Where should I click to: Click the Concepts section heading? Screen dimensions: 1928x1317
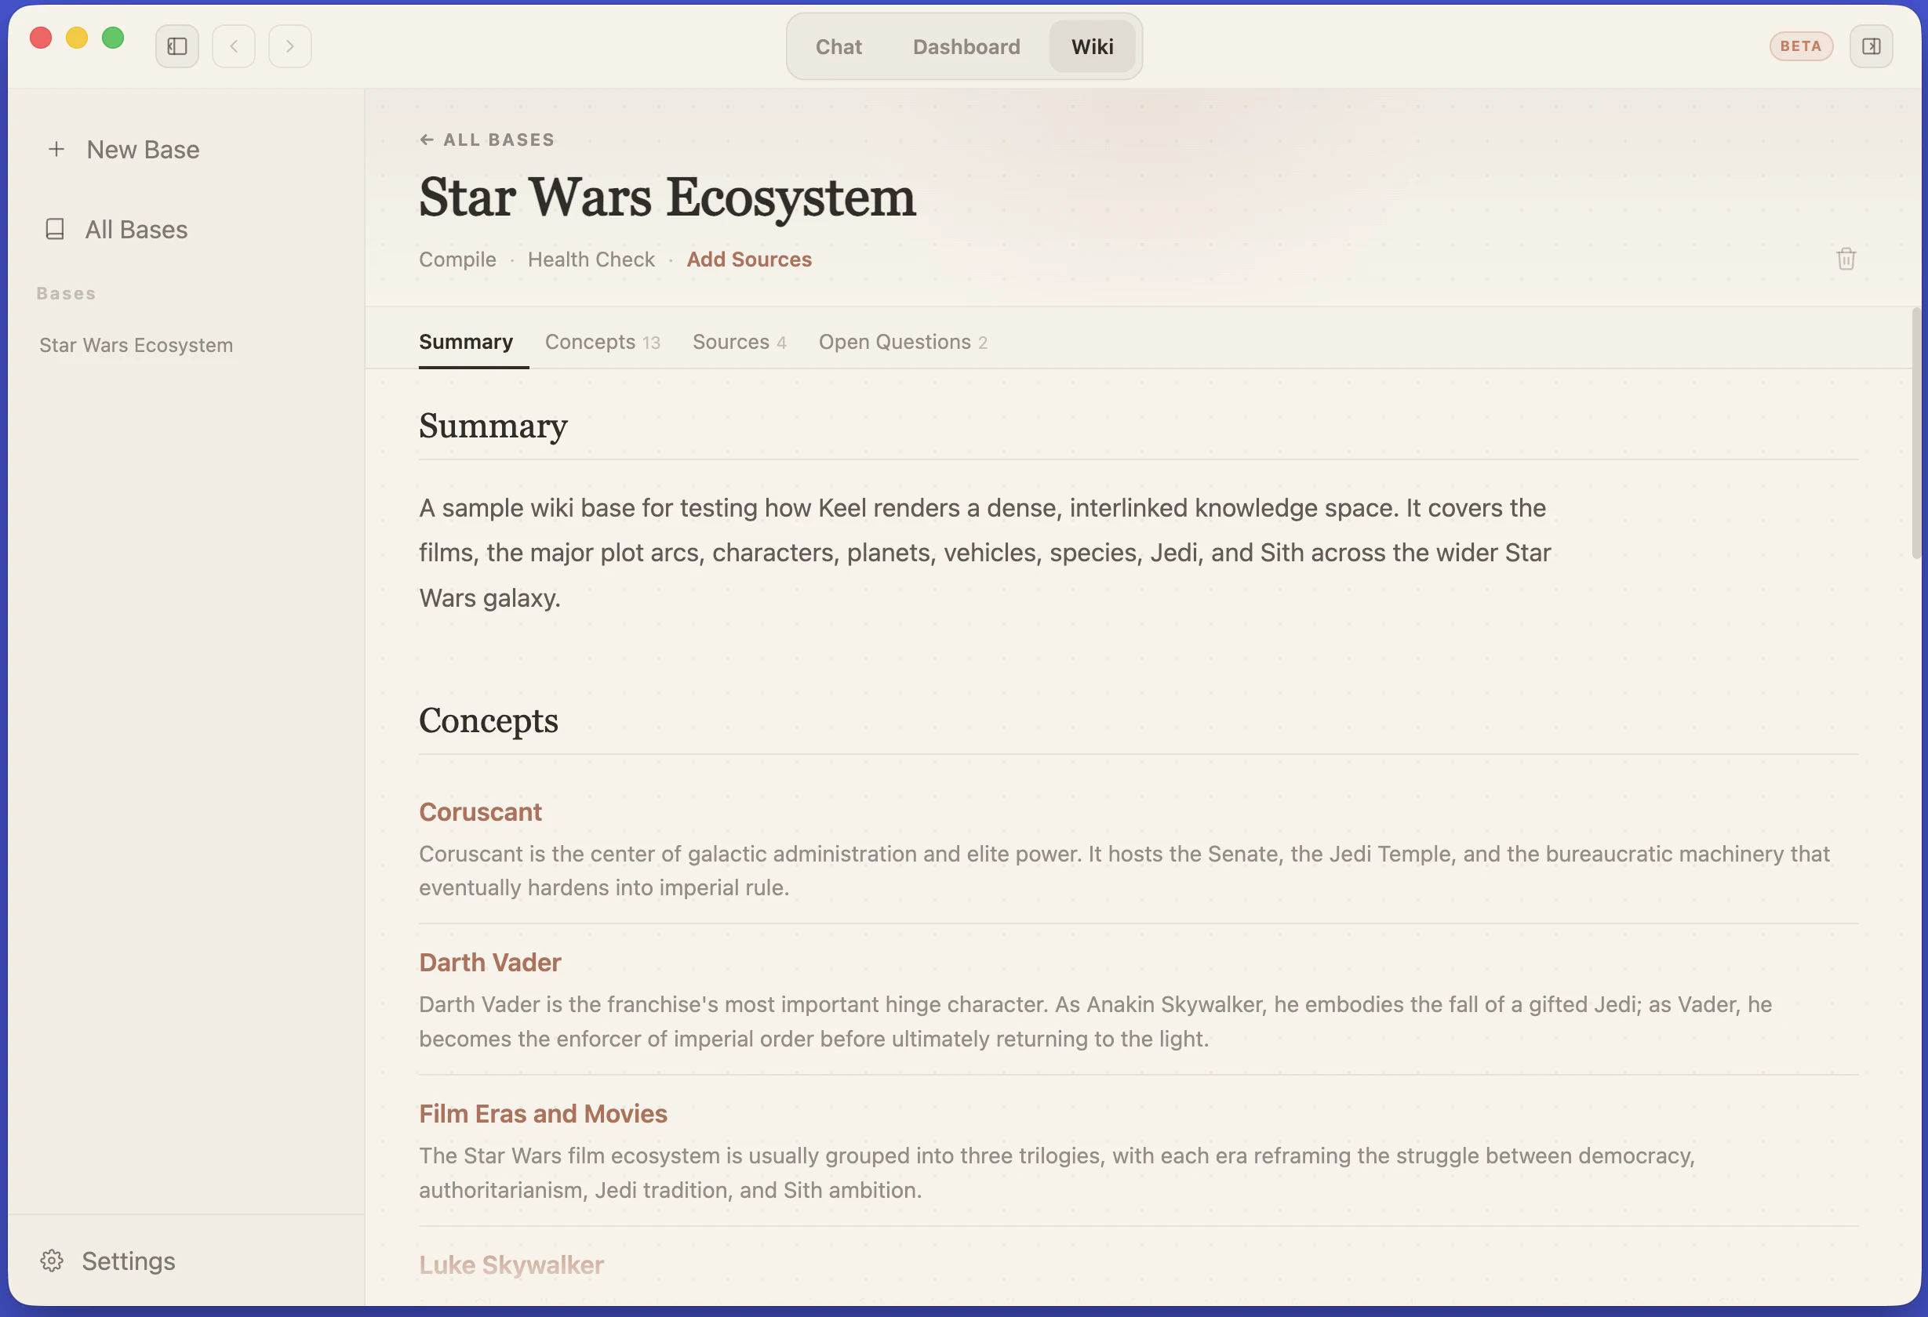[x=489, y=720]
